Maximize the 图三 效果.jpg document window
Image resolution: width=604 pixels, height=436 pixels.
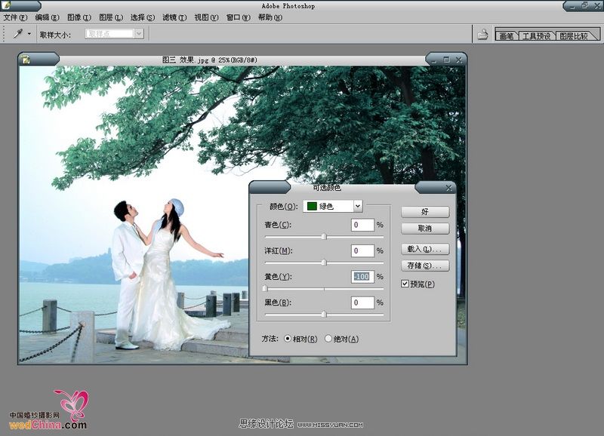446,60
